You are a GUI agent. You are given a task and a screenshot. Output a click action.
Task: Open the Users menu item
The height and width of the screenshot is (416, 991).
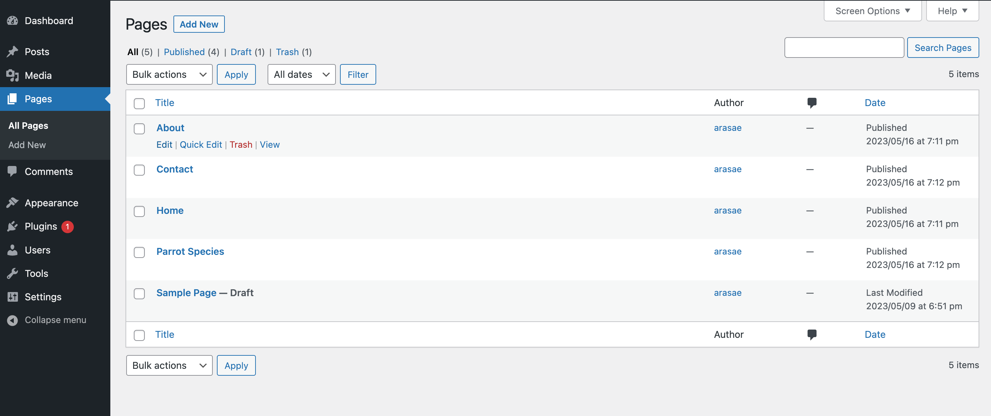(37, 250)
